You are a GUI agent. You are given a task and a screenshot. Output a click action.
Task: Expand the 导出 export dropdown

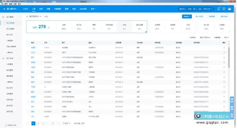point(226,38)
